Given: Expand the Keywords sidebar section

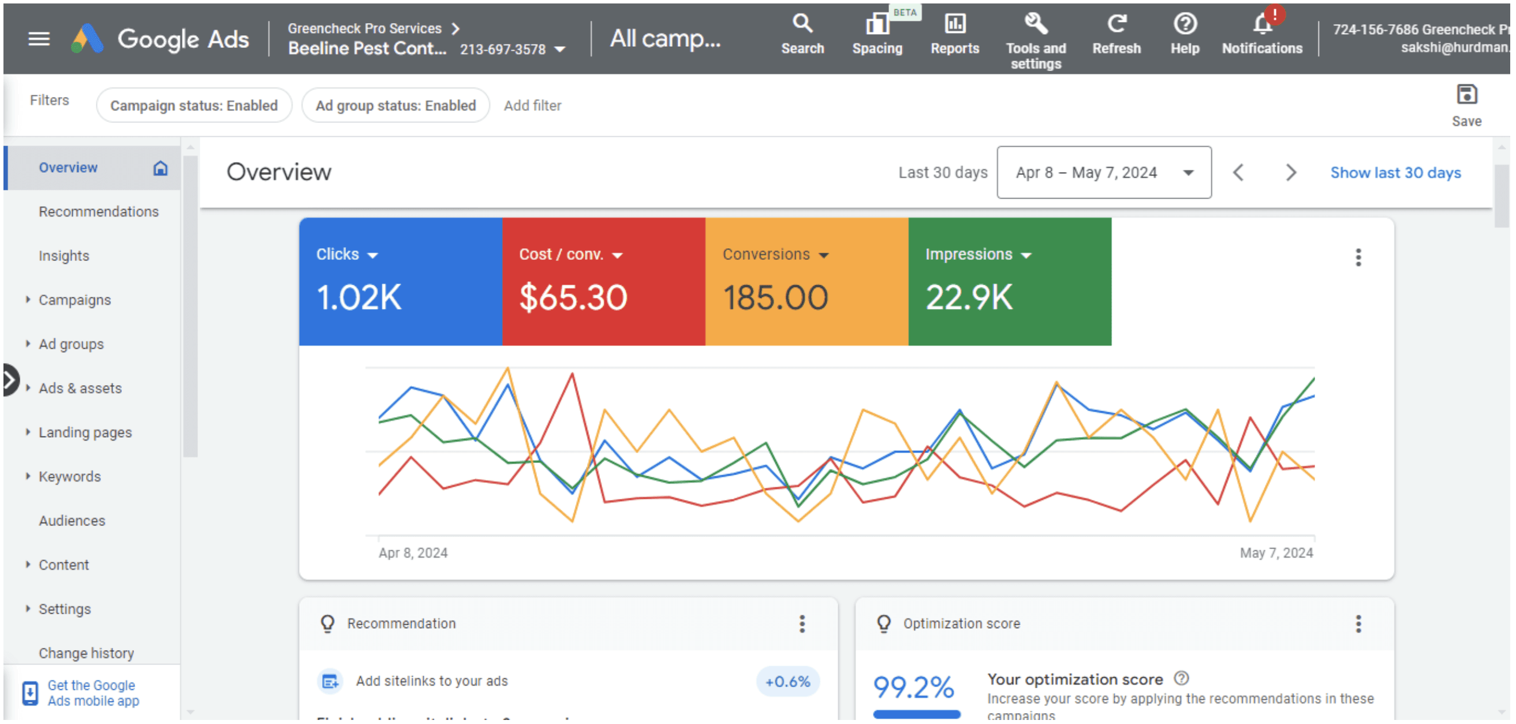Looking at the screenshot, I should coord(69,477).
